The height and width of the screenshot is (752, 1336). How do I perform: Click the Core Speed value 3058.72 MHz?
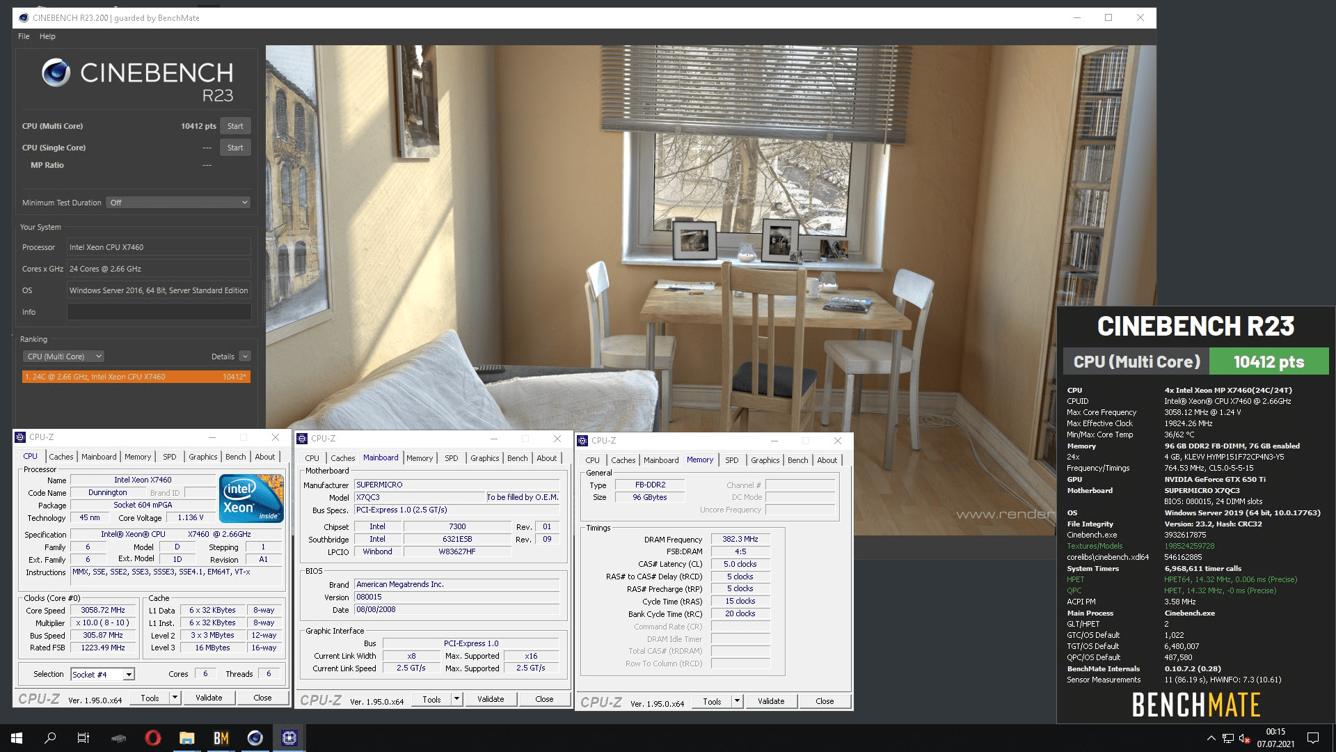[x=103, y=610]
